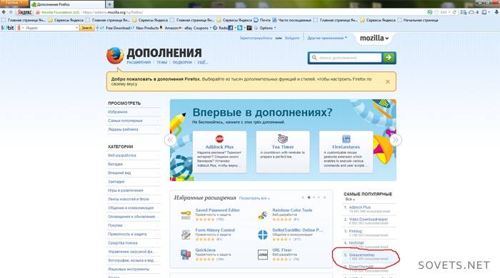Click the IObit toolbar logo
Image resolution: width=500 pixels, height=278 pixels.
click(8, 28)
